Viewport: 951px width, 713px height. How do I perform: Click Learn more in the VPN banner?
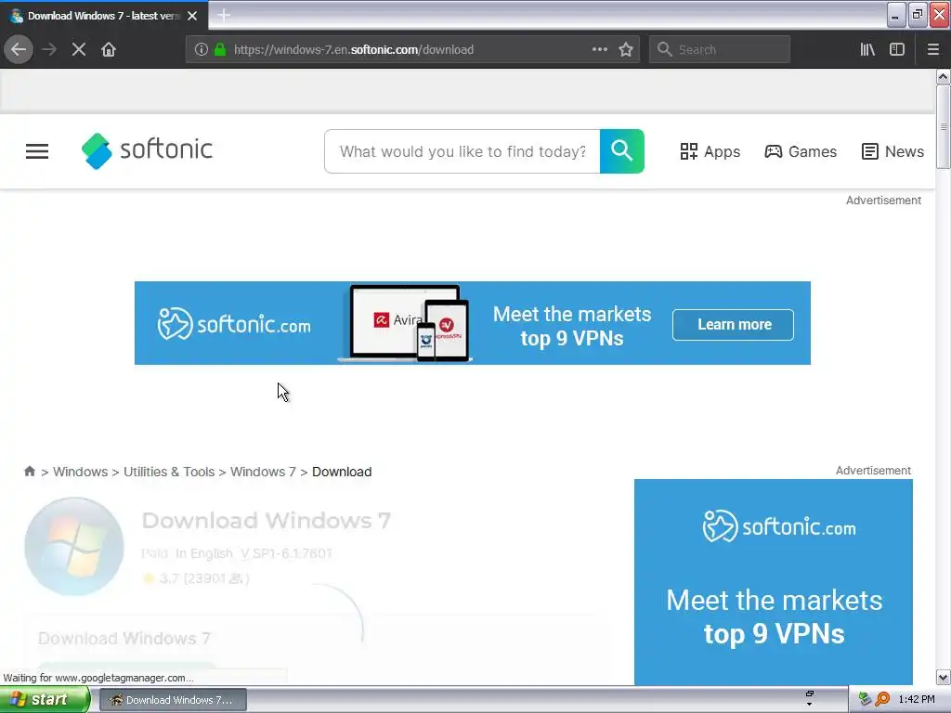coord(733,324)
